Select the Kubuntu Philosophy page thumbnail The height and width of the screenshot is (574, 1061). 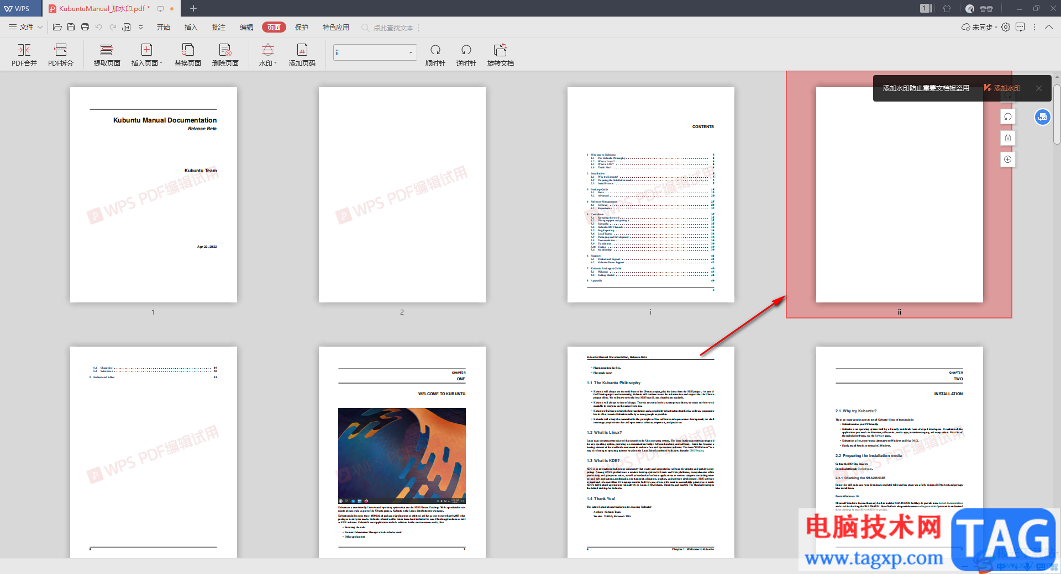point(651,452)
